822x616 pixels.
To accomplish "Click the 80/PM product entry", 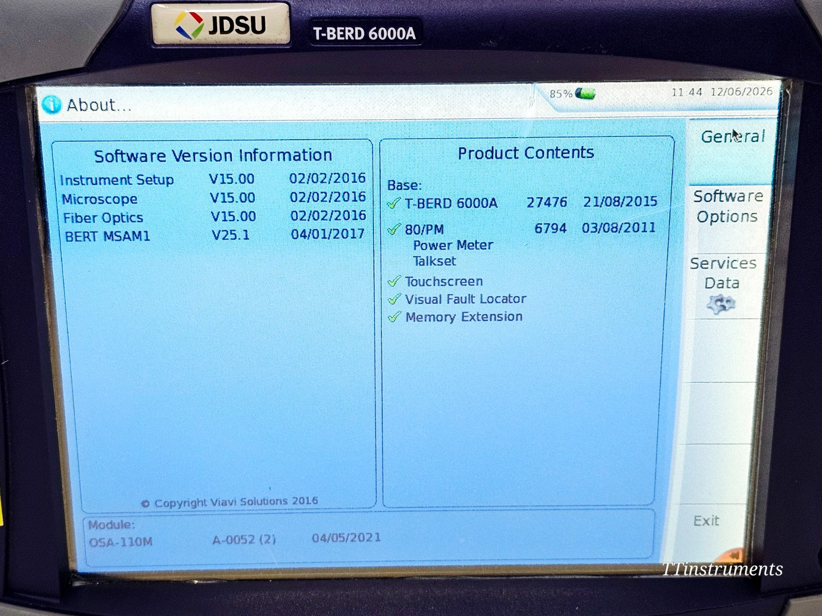I will (x=424, y=229).
